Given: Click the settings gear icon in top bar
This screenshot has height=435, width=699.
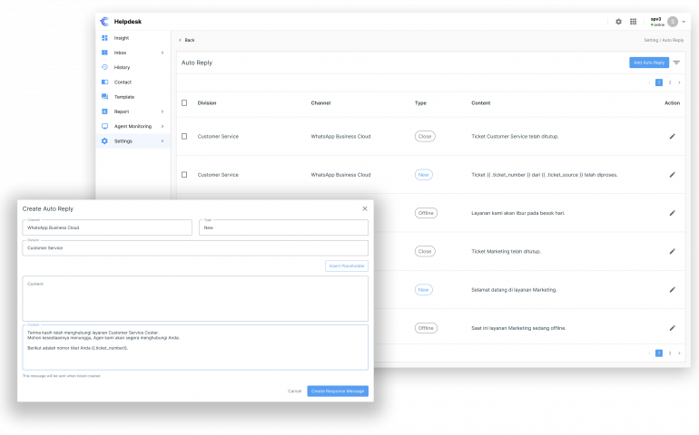Looking at the screenshot, I should click(x=619, y=22).
